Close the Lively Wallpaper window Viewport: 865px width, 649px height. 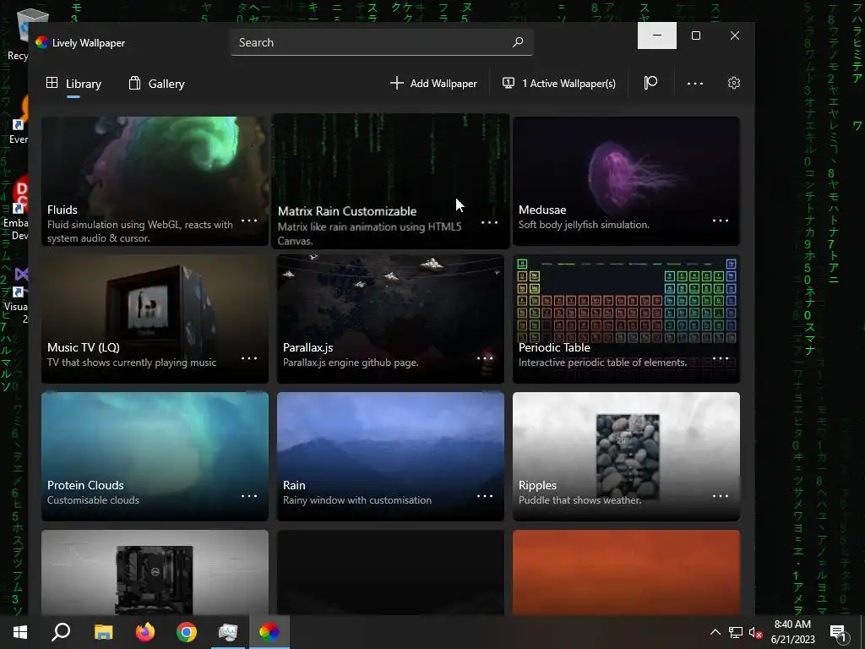[735, 35]
